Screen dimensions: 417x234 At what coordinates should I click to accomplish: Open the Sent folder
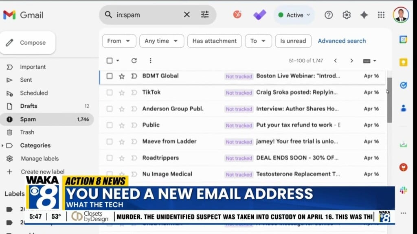tap(26, 80)
